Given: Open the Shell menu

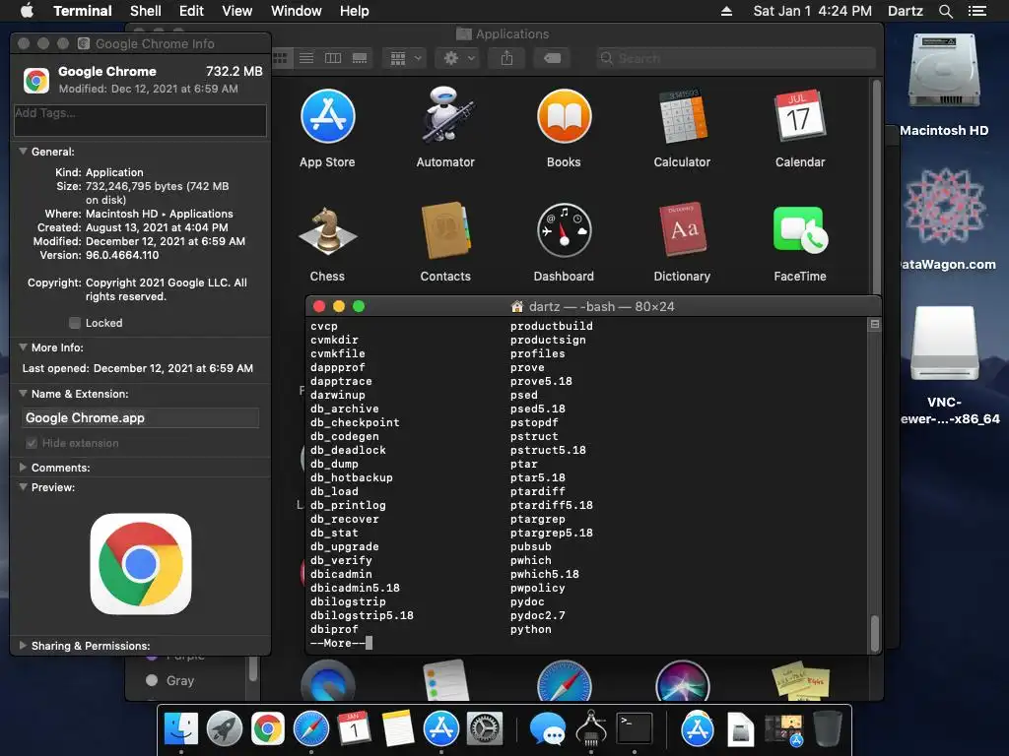Looking at the screenshot, I should [x=146, y=11].
